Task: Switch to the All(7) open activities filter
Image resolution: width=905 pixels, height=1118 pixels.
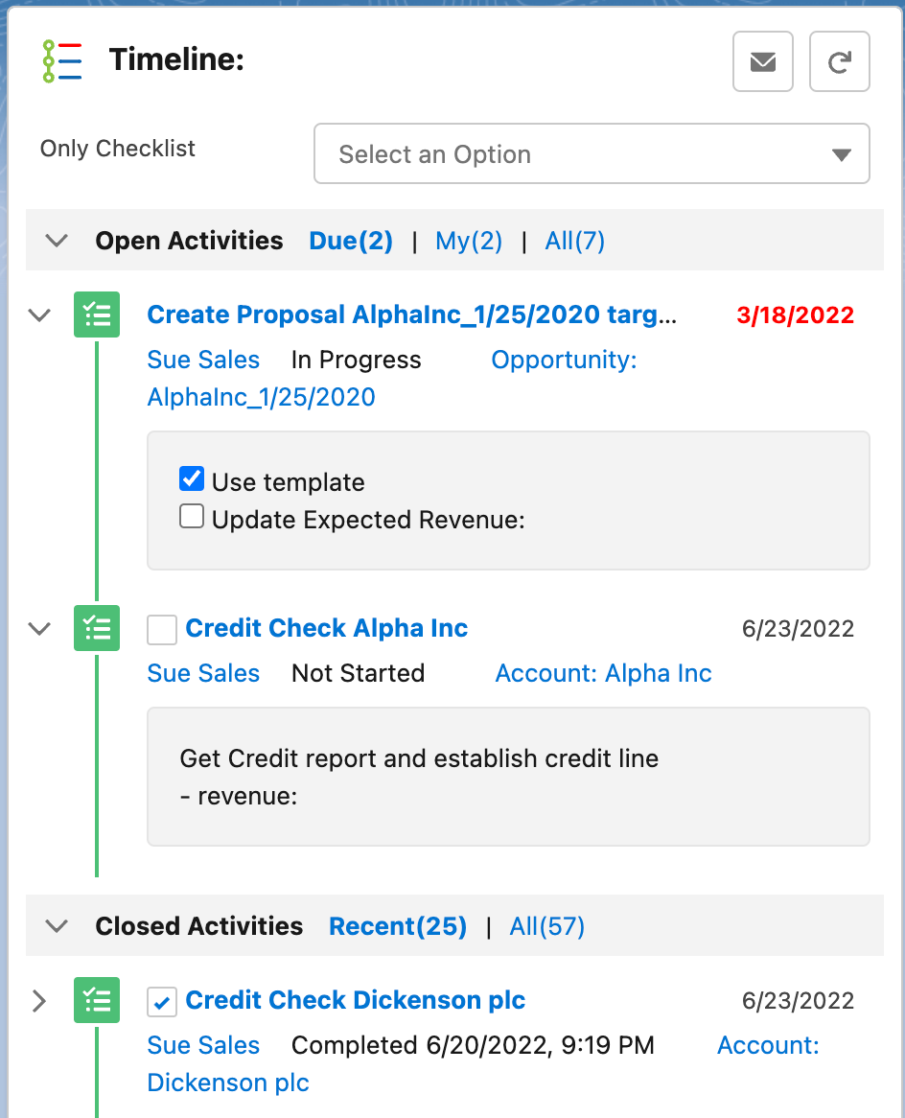Action: (x=574, y=241)
